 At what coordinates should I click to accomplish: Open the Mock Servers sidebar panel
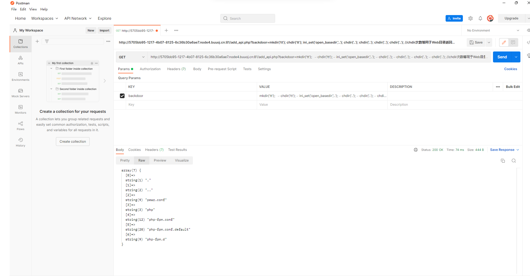tap(21, 93)
